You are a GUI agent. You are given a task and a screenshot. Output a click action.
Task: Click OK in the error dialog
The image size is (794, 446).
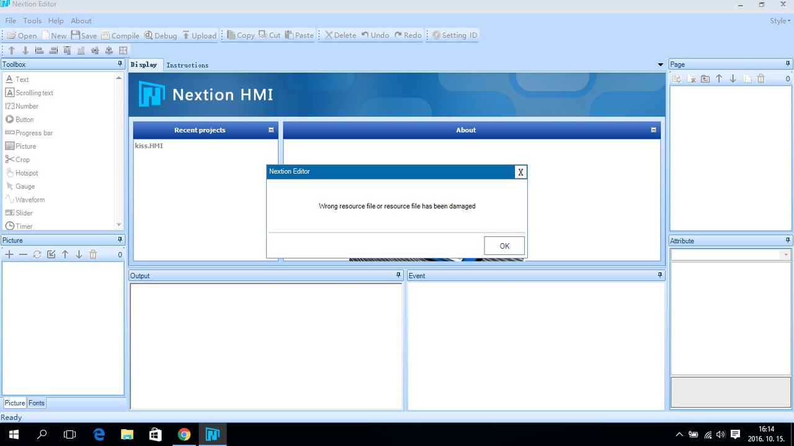(x=504, y=246)
